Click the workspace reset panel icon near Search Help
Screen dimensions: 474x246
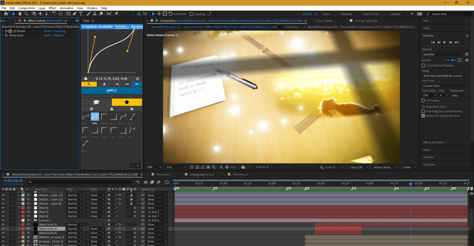[x=419, y=14]
